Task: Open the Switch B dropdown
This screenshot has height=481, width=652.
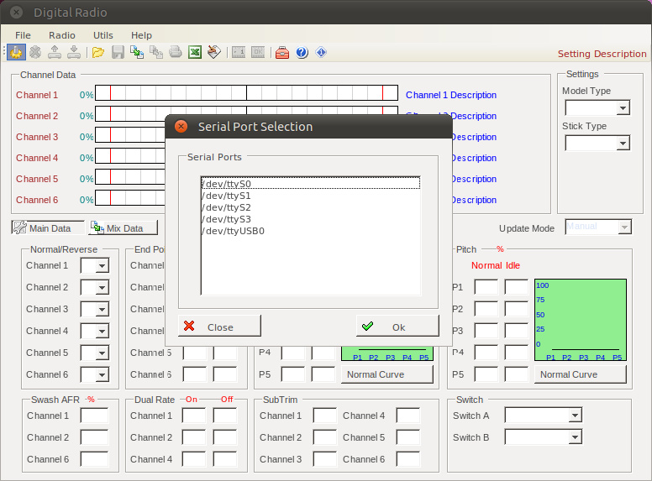Action: tap(543, 437)
